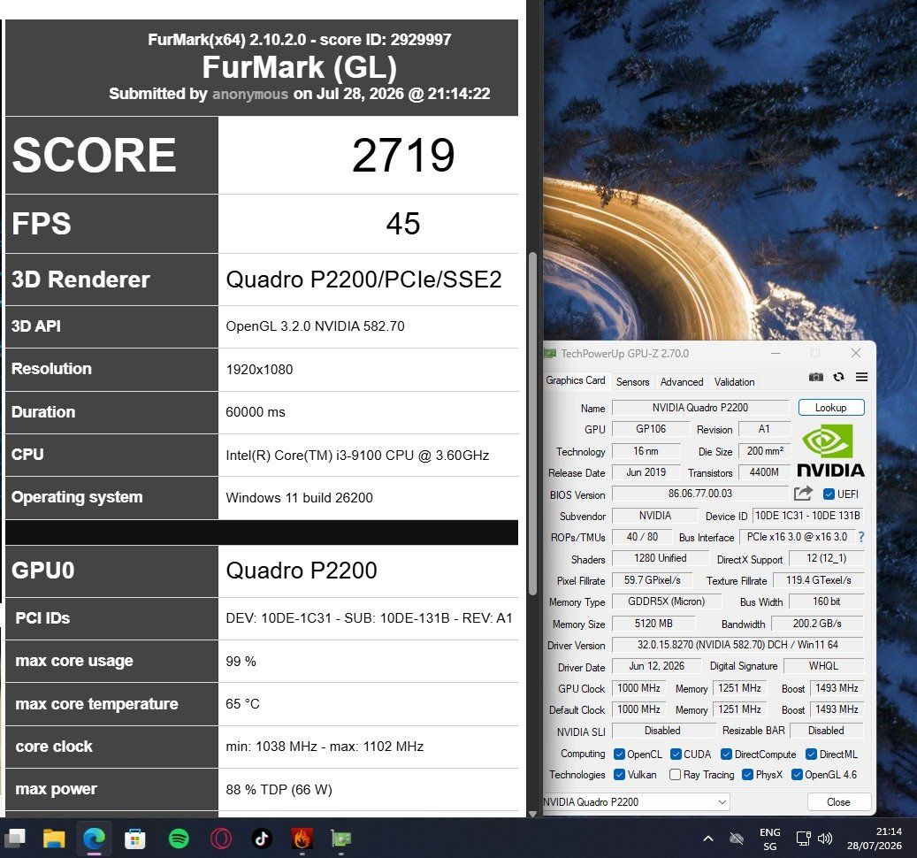This screenshot has height=858, width=917.
Task: Click the Driver Version field
Action: point(737,645)
